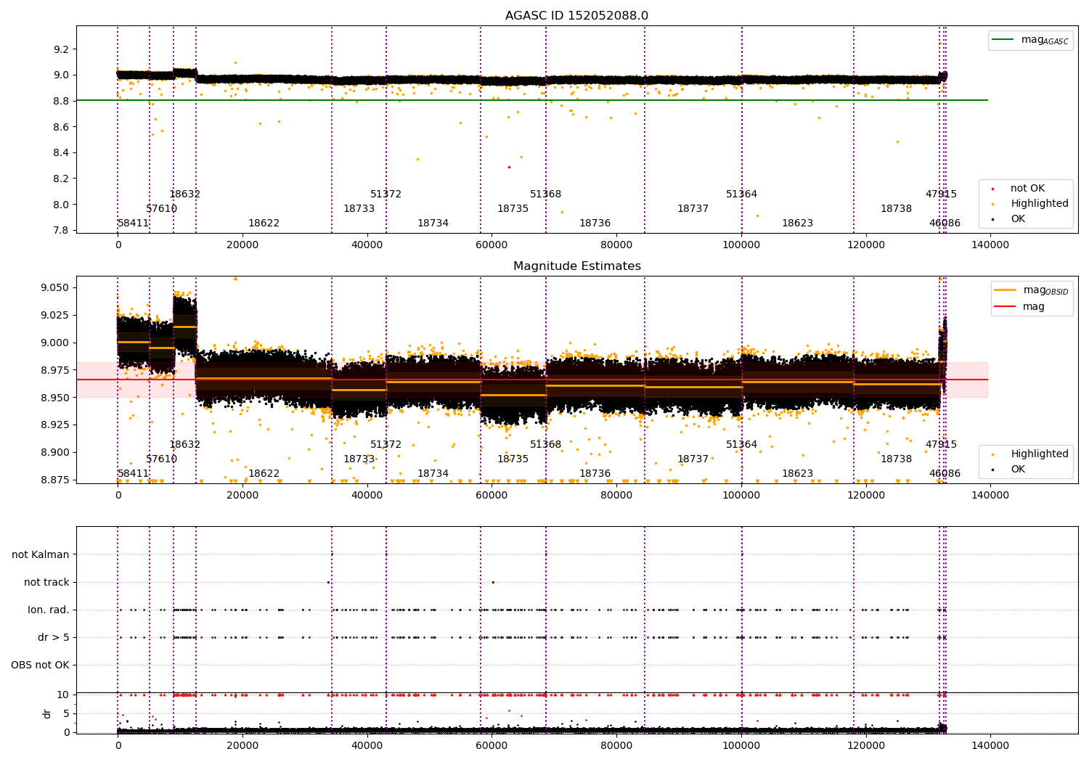The image size is (1089, 762).
Task: Click the 'OK' legend entry in Magnitude Estimates
Action: click(x=1017, y=470)
